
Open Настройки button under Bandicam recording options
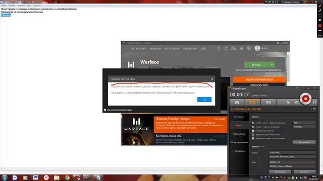(304, 142)
